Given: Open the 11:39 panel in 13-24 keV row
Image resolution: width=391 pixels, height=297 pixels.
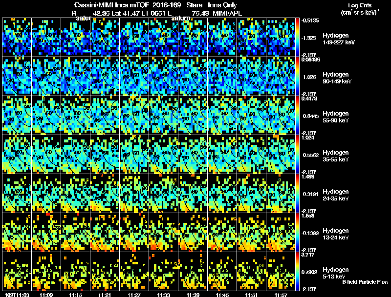Looking at the screenshot, I should click(x=193, y=233).
